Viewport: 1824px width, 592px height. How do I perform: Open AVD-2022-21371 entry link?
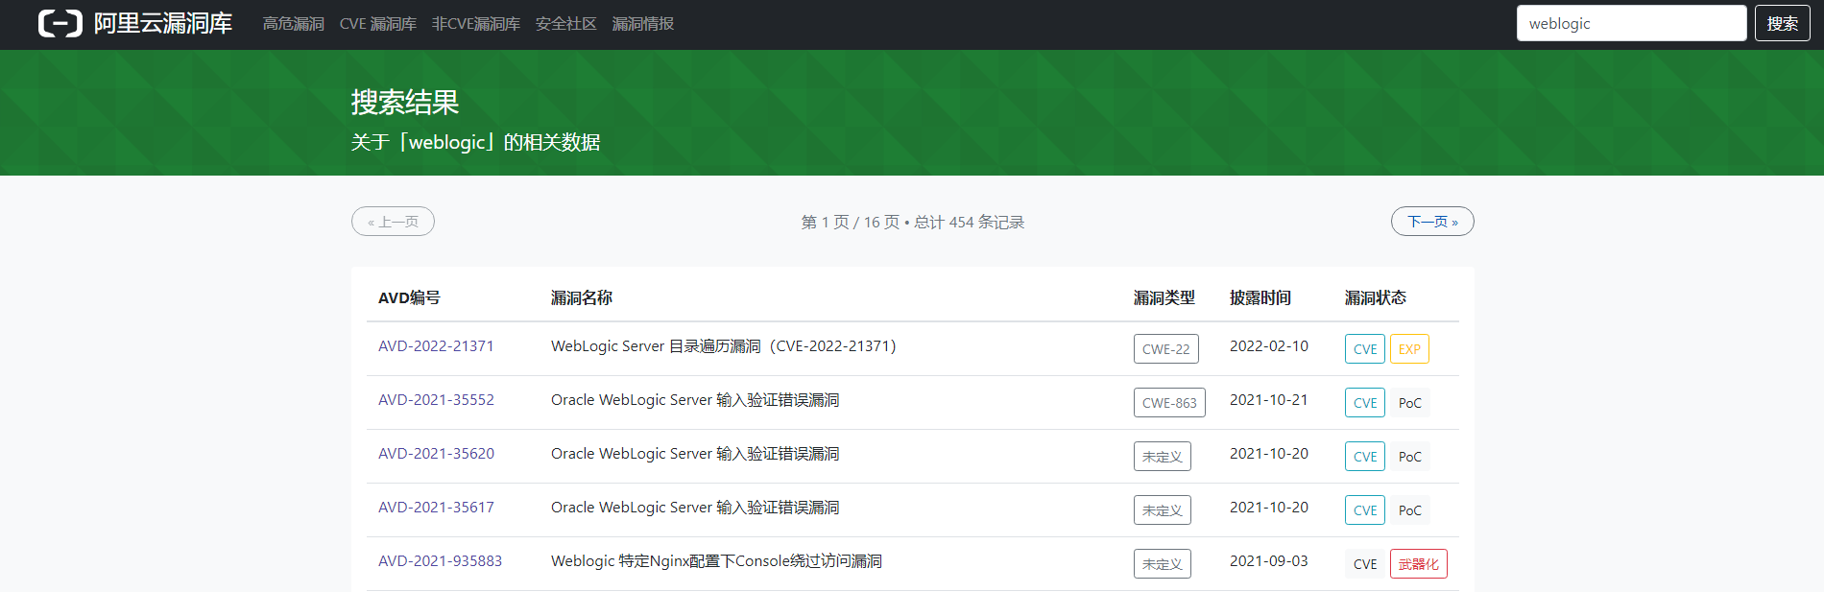(x=436, y=346)
